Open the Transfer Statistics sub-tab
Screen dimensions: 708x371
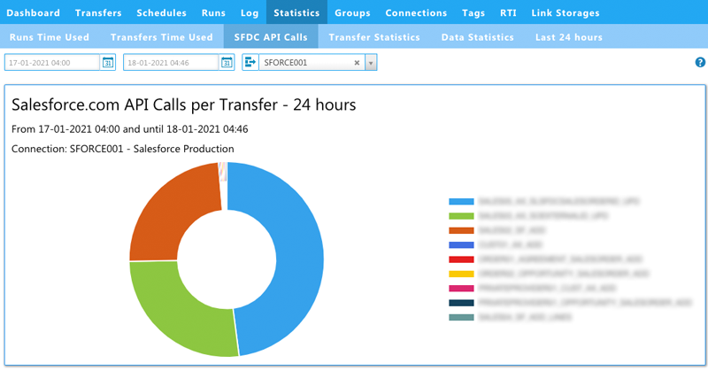point(374,37)
